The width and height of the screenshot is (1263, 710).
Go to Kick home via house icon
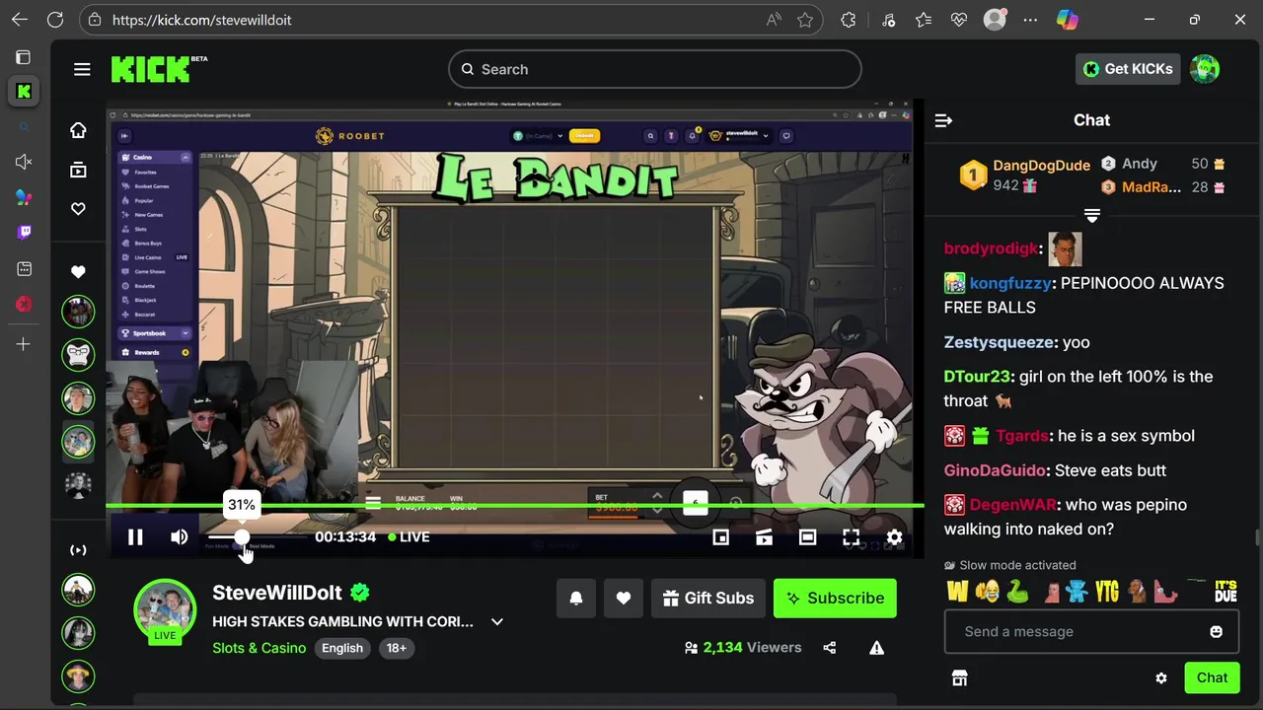coord(78,130)
